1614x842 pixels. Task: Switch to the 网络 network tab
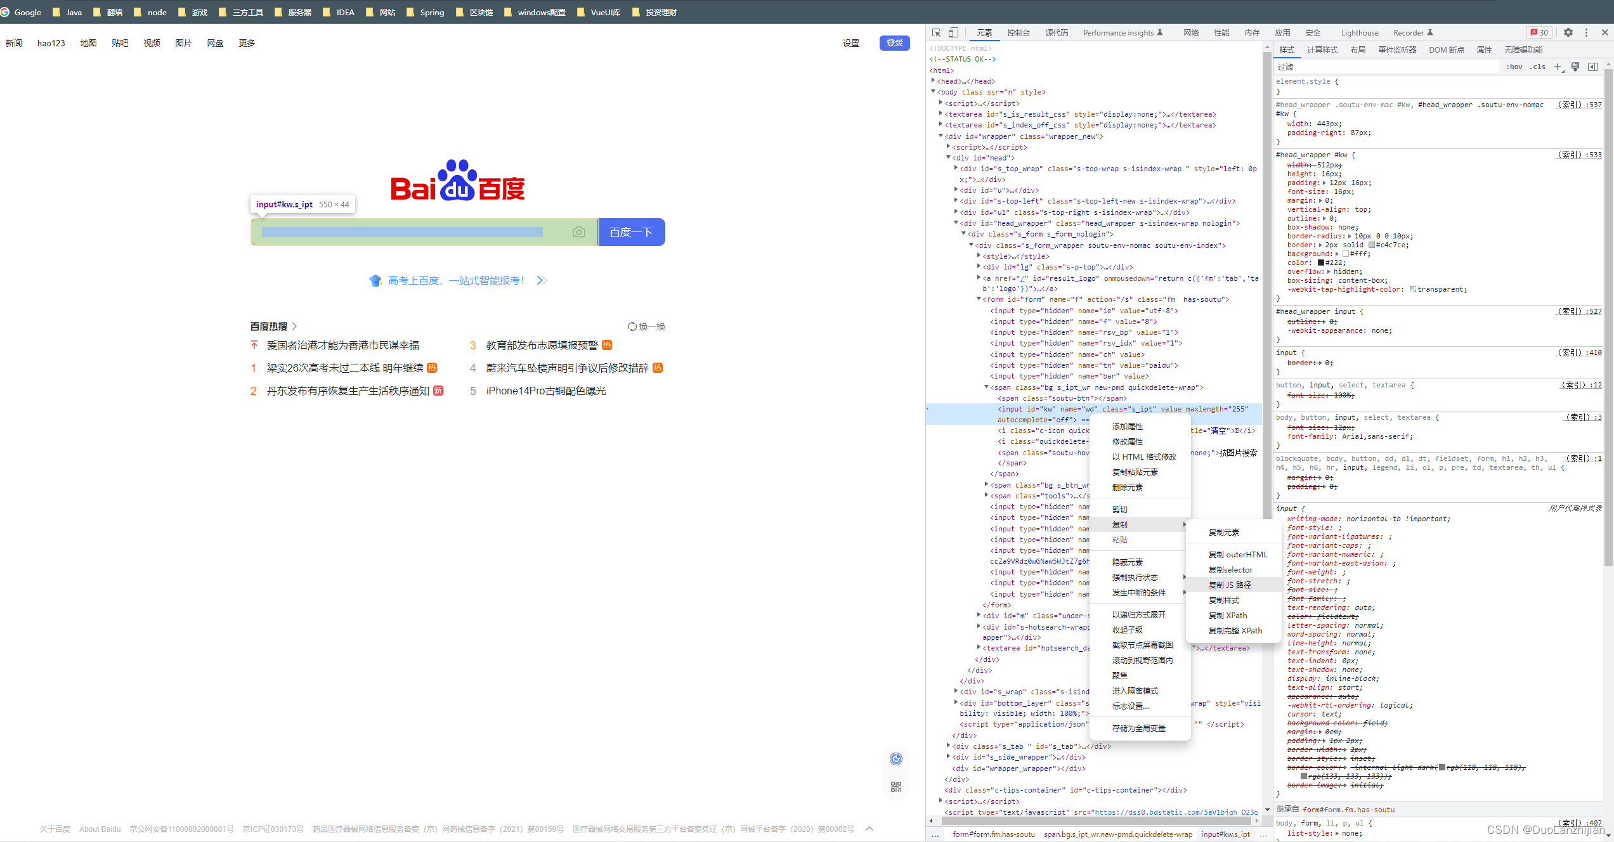tap(1191, 32)
